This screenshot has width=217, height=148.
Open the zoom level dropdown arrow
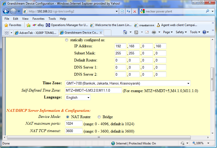[x=208, y=143]
